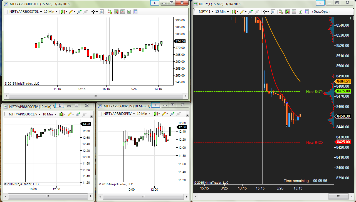
Task: Click the 8484.51 orange price marker
Action: coord(343,82)
